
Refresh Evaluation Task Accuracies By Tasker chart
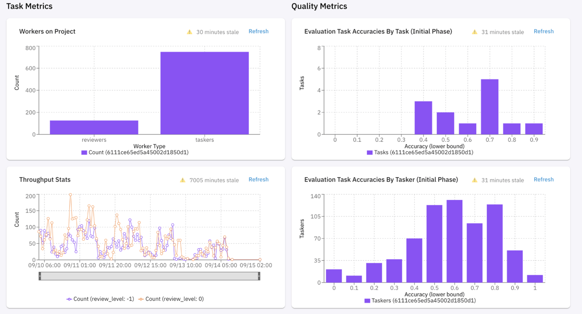(x=543, y=180)
